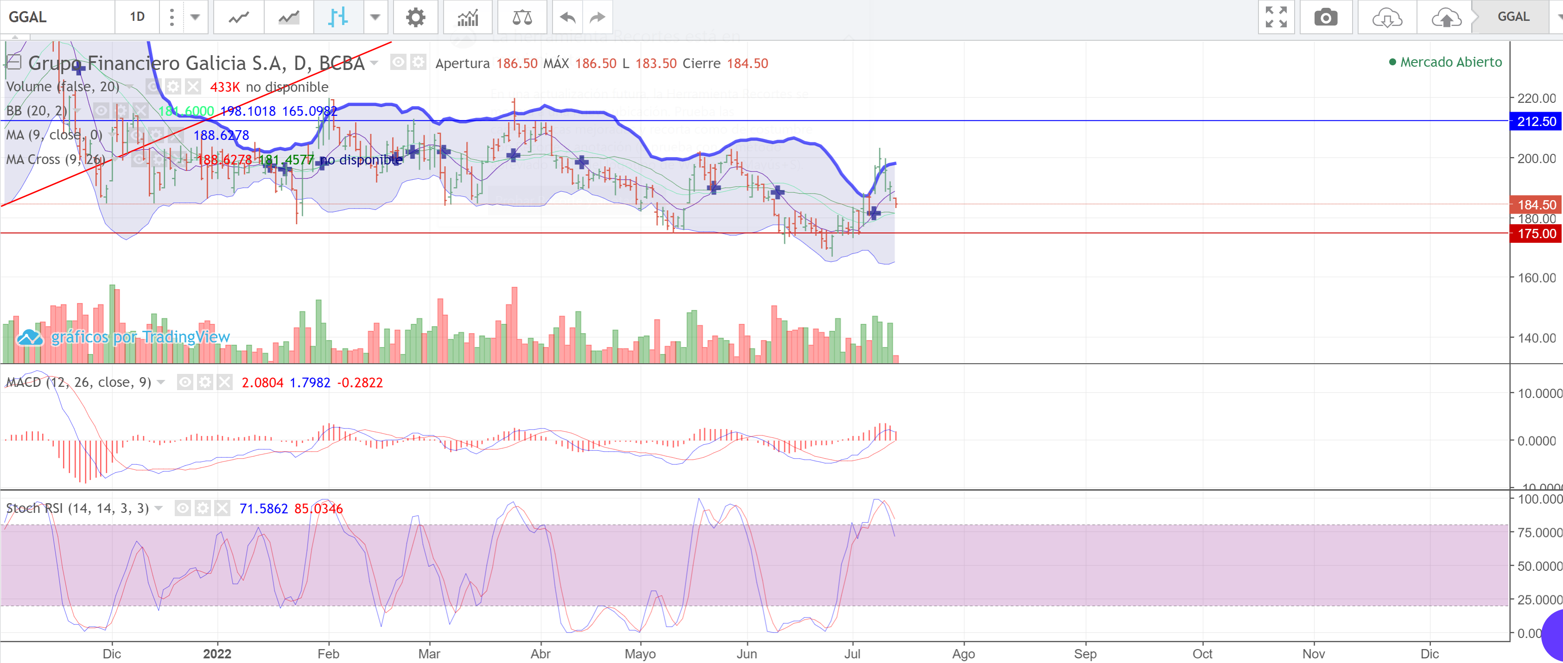1563x663 pixels.
Task: Open dropdown next to Grupo Financiero Galicia title
Action: [374, 63]
